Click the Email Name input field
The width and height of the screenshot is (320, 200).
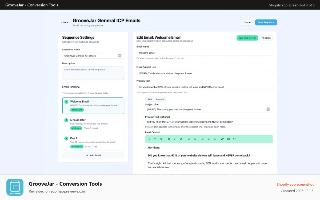pos(205,53)
